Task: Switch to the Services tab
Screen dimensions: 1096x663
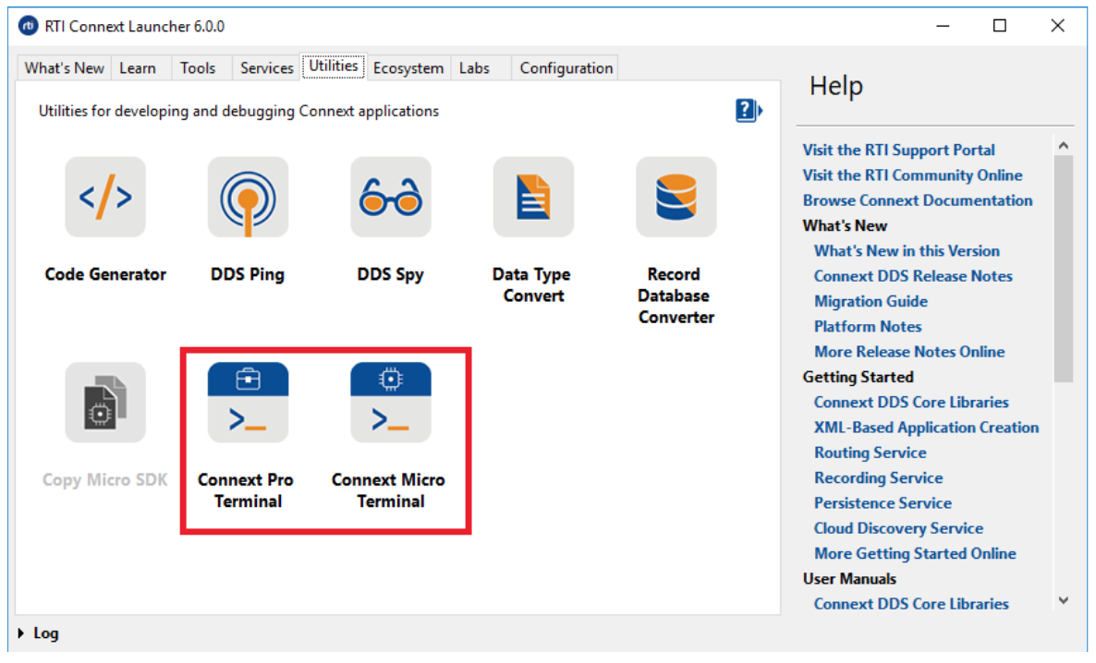Action: pyautogui.click(x=266, y=68)
